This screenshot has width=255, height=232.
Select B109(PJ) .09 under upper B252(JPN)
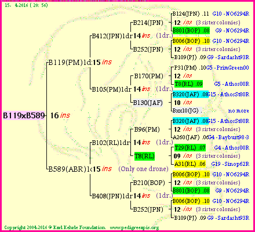pyautogui.click(x=190, y=57)
